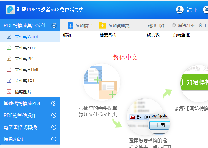Click the add files illustration circle
Screen dimensions: 208x148
[102, 82]
